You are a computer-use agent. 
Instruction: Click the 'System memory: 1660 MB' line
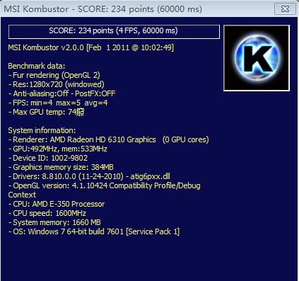tap(54, 222)
